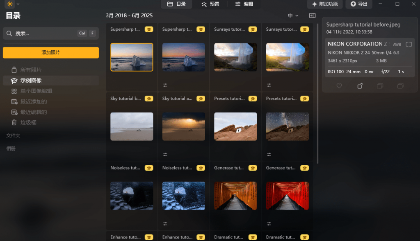Mark photo as favorite with heart icon

tap(339, 86)
